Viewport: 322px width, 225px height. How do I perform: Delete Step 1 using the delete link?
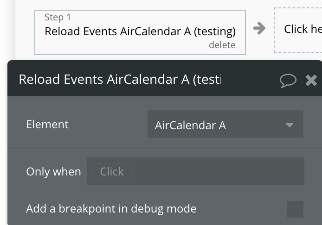[222, 45]
